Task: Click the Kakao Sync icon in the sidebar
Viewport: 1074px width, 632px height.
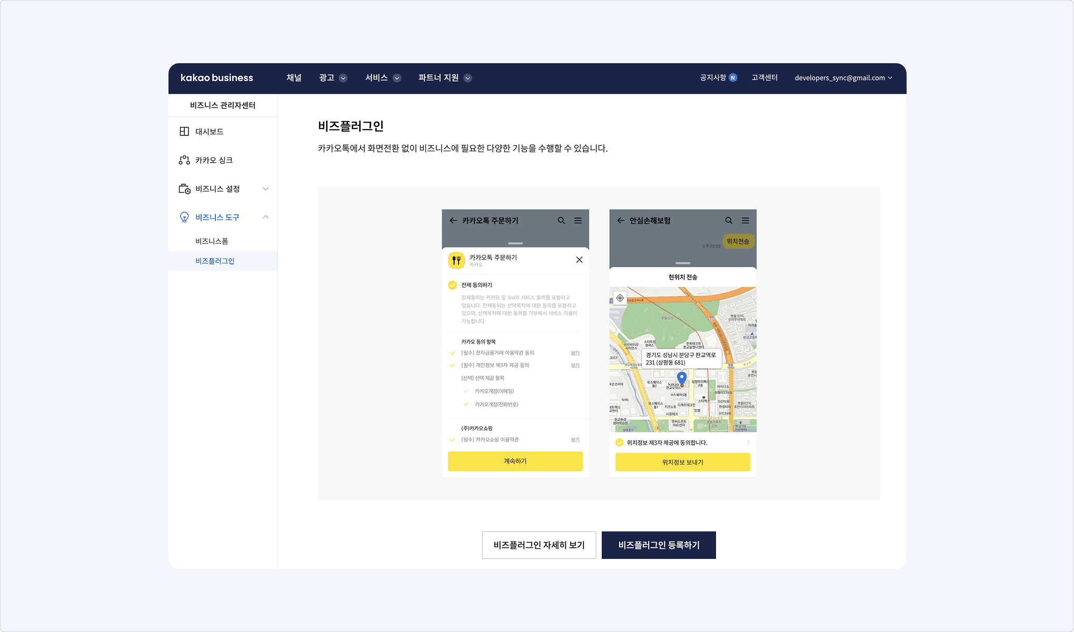Action: pos(184,160)
